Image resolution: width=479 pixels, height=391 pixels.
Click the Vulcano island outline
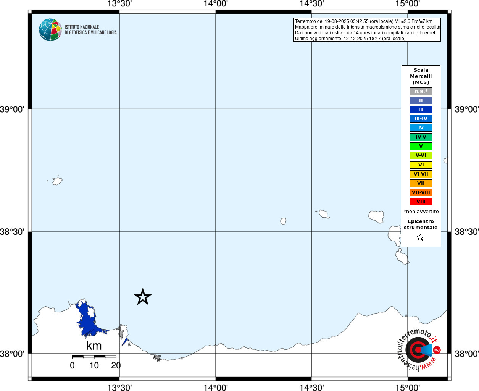[402, 257]
